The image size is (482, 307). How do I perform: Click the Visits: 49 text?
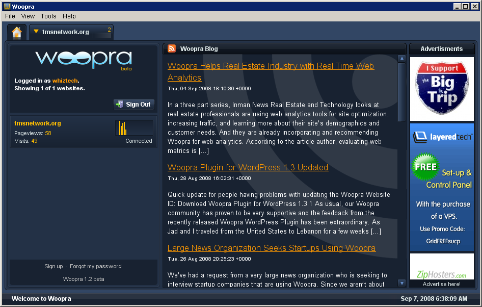coord(26,141)
